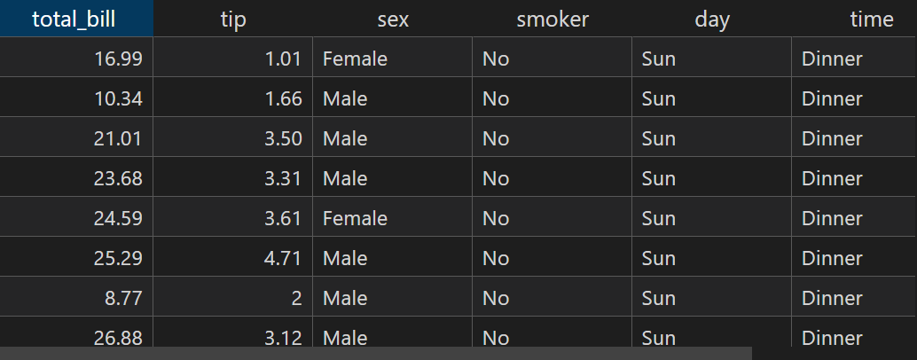Select the cell with total_bill 16.99
Image resolution: width=917 pixels, height=360 pixels.
[76, 58]
